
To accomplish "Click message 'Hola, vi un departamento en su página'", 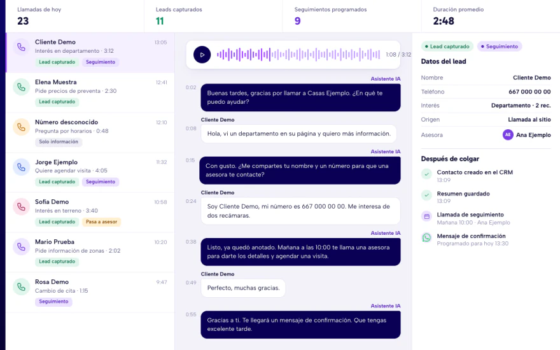I will [298, 134].
